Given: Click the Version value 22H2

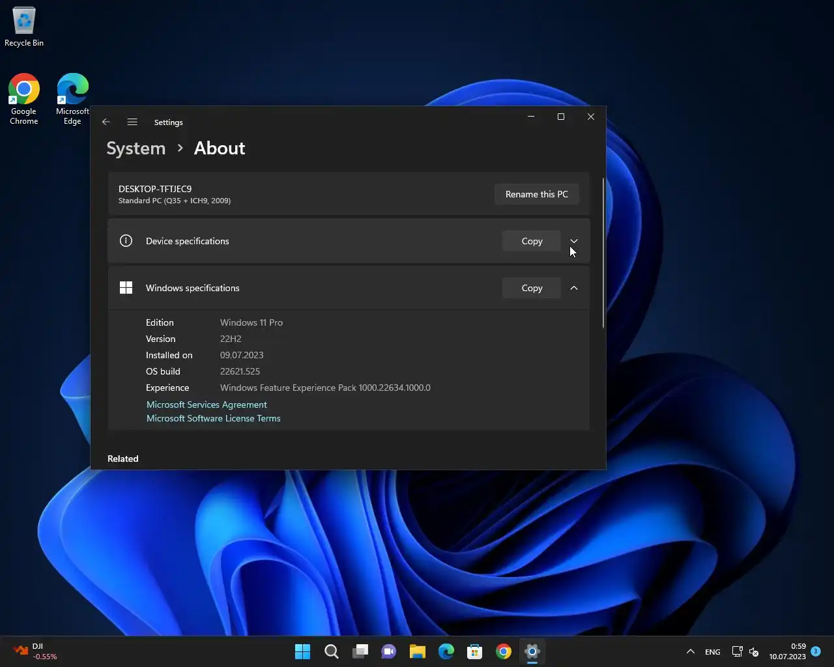Looking at the screenshot, I should click(231, 339).
